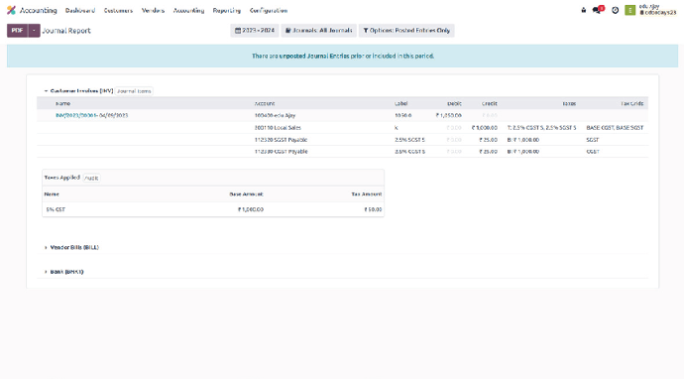Click the Journal Items button

(x=134, y=91)
